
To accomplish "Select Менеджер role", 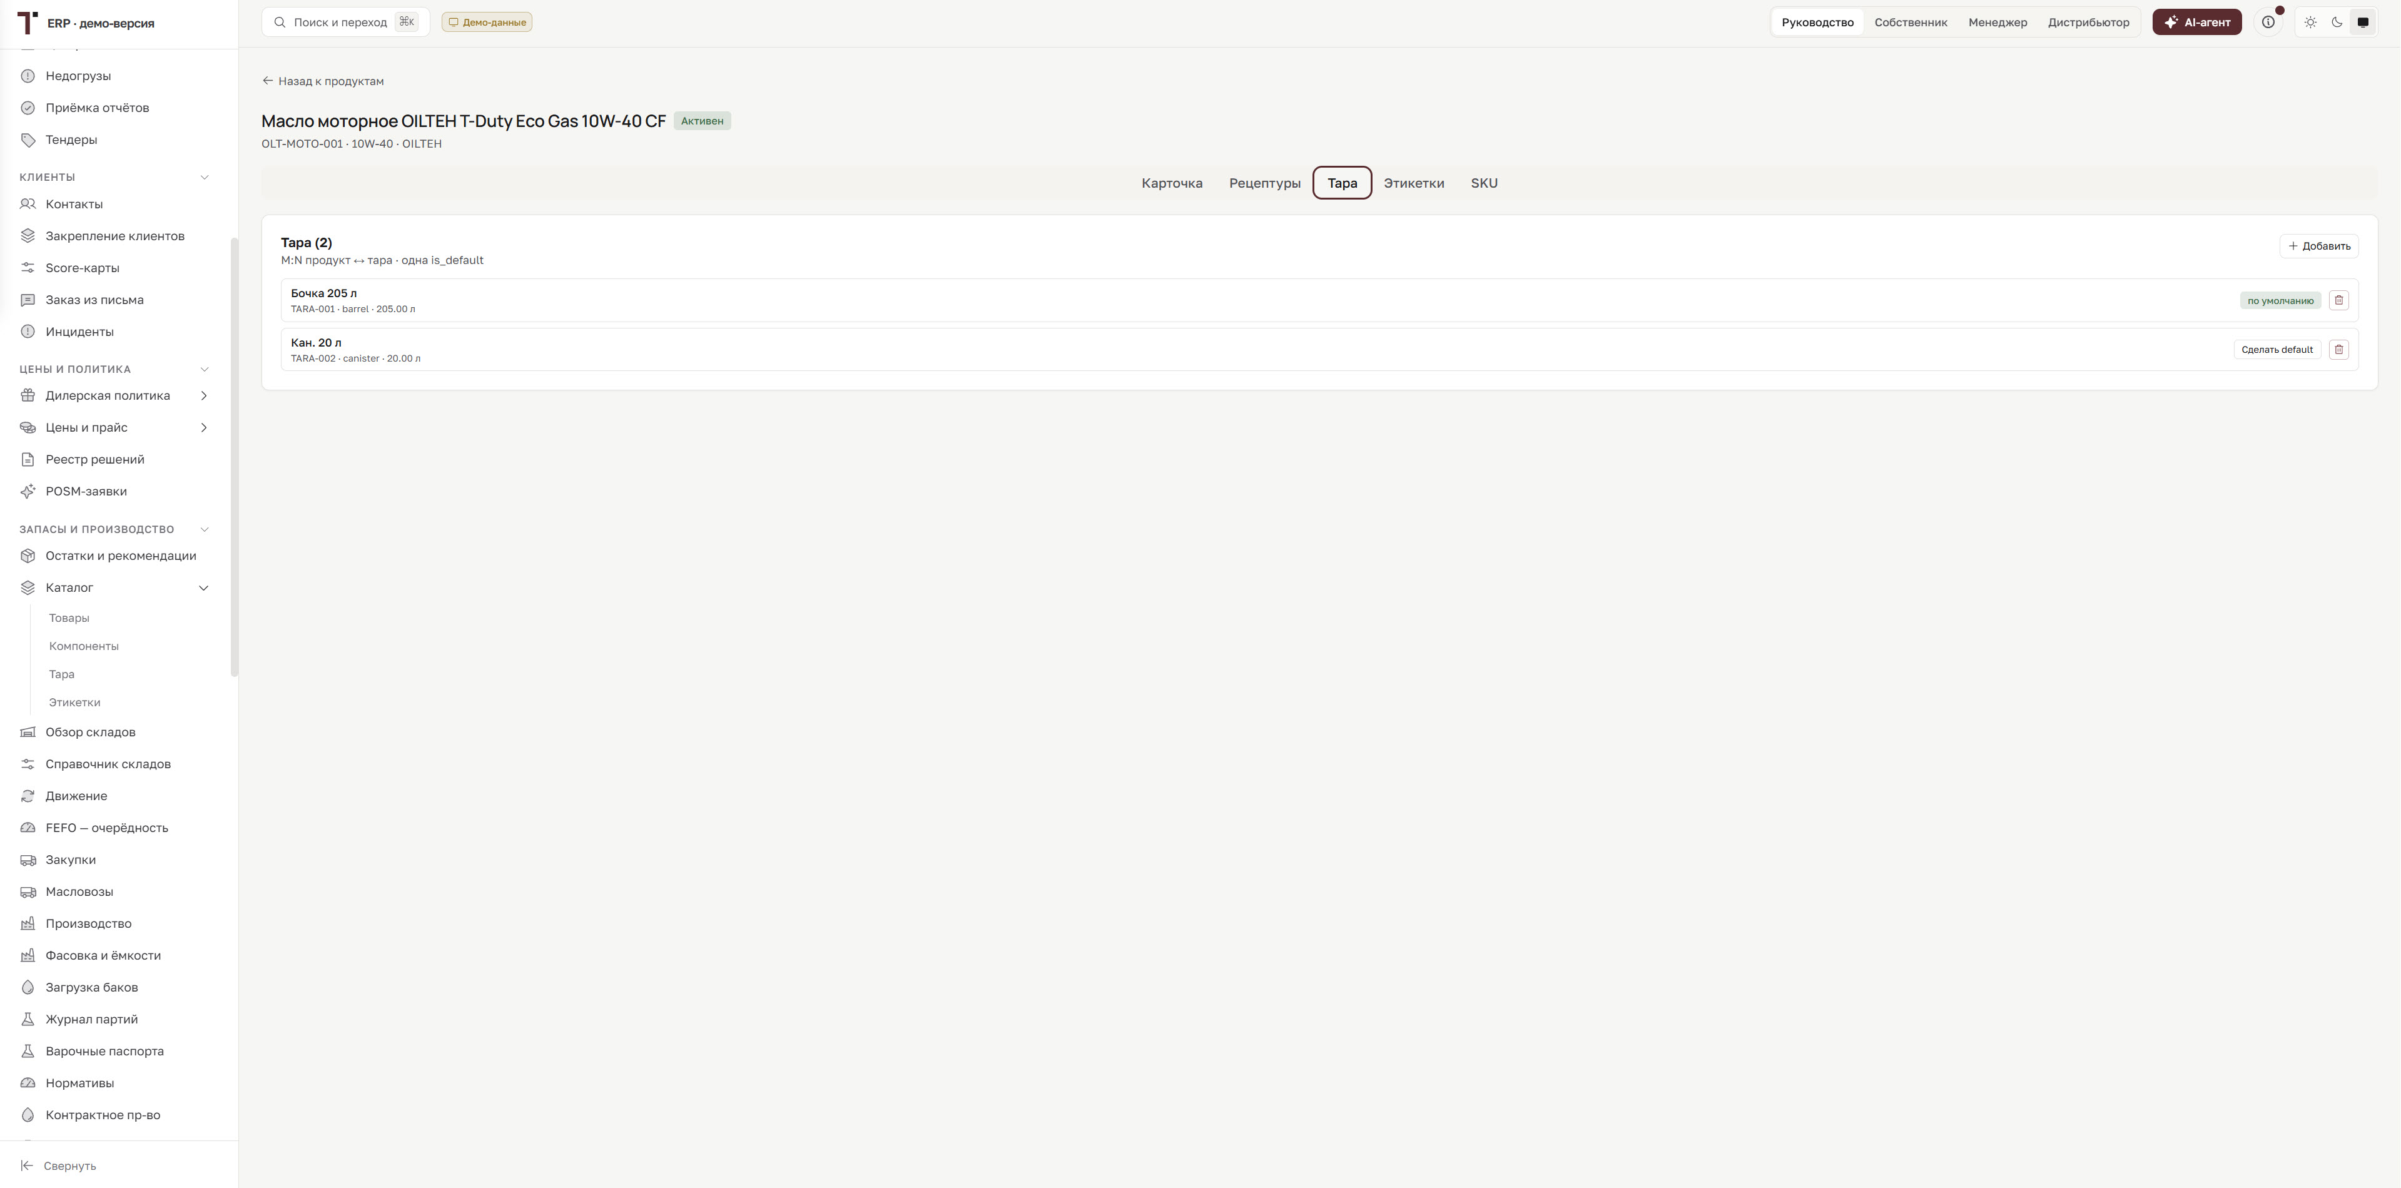I will [1997, 23].
